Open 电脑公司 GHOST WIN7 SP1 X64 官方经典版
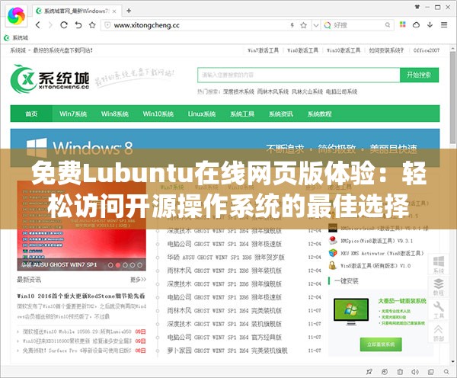The image size is (457, 378). 225,337
